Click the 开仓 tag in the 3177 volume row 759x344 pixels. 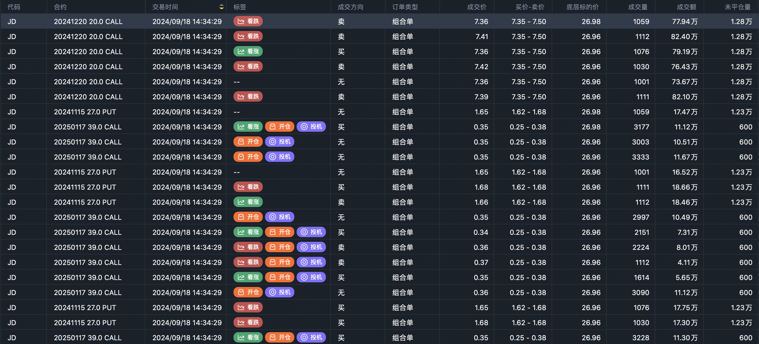[x=280, y=127]
